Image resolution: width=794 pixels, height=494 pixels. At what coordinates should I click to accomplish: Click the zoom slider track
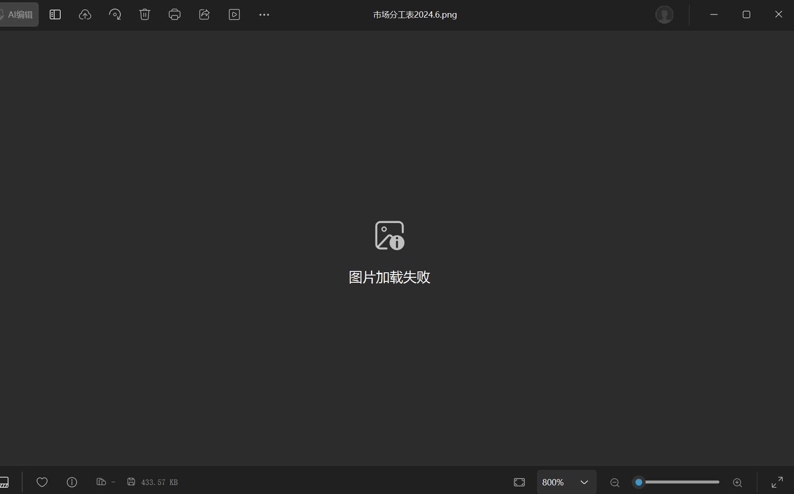coord(682,482)
